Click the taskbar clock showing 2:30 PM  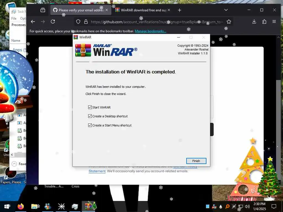(260, 206)
